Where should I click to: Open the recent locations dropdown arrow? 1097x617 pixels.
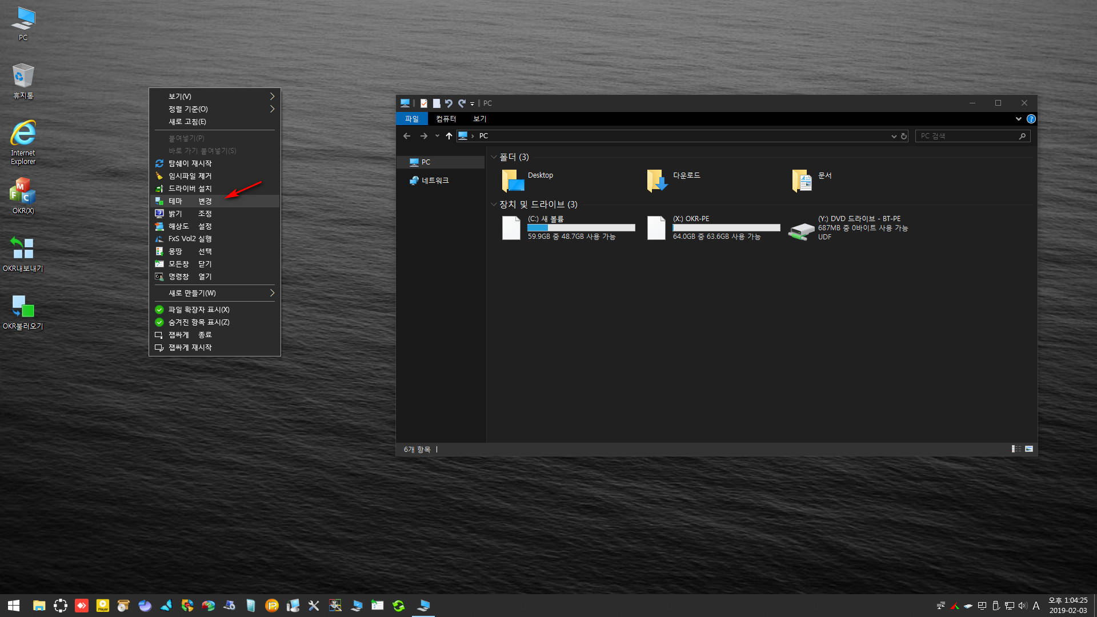click(x=437, y=136)
